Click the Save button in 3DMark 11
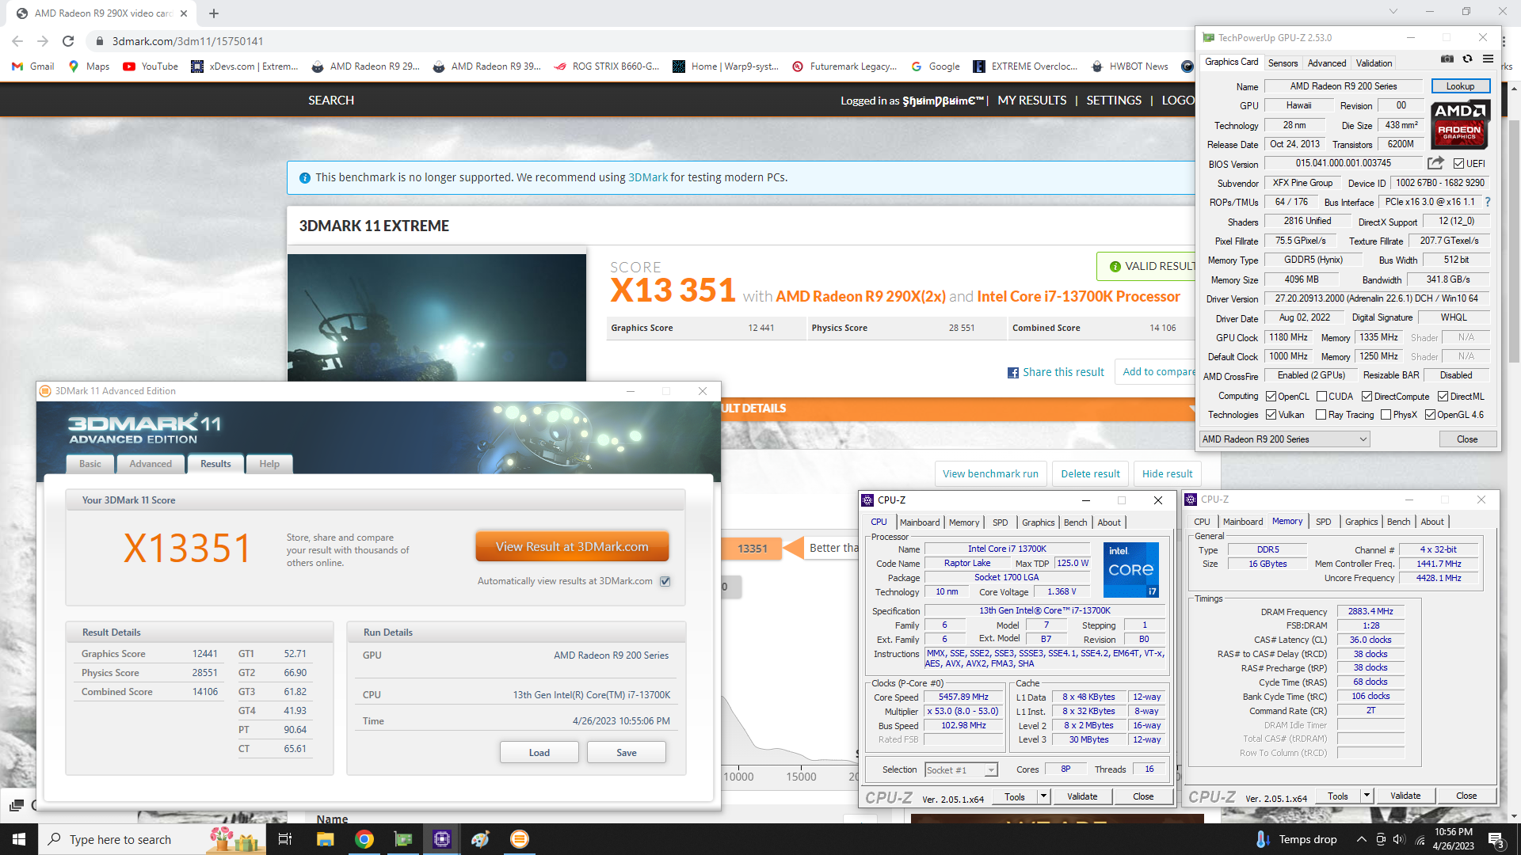The height and width of the screenshot is (855, 1521). [x=626, y=753]
